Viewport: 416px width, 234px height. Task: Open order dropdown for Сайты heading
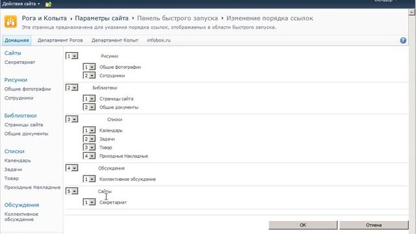(x=71, y=191)
